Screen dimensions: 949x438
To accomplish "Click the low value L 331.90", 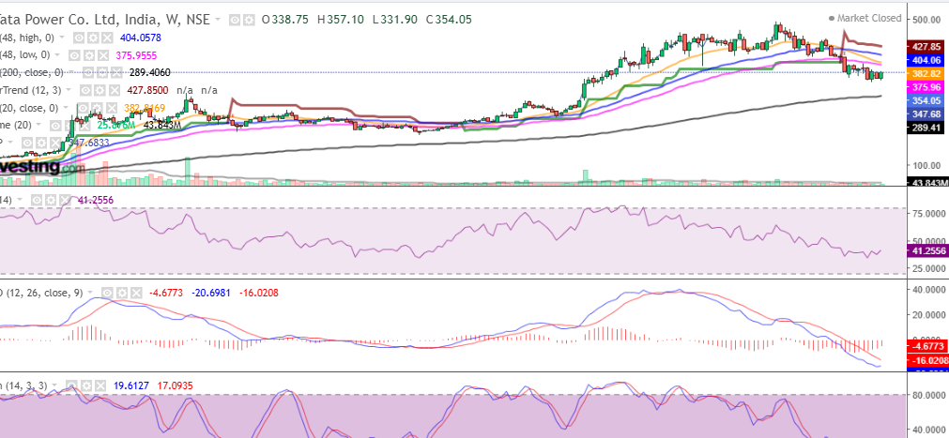I will point(394,20).
